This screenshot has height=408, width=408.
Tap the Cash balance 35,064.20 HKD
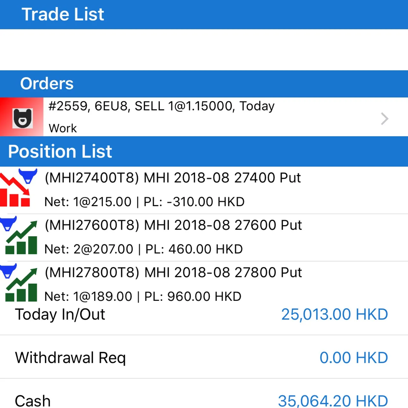(333, 401)
